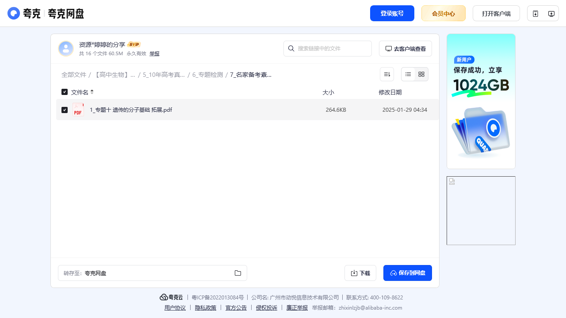Click the desktop client download icon
The height and width of the screenshot is (318, 566).
point(551,14)
